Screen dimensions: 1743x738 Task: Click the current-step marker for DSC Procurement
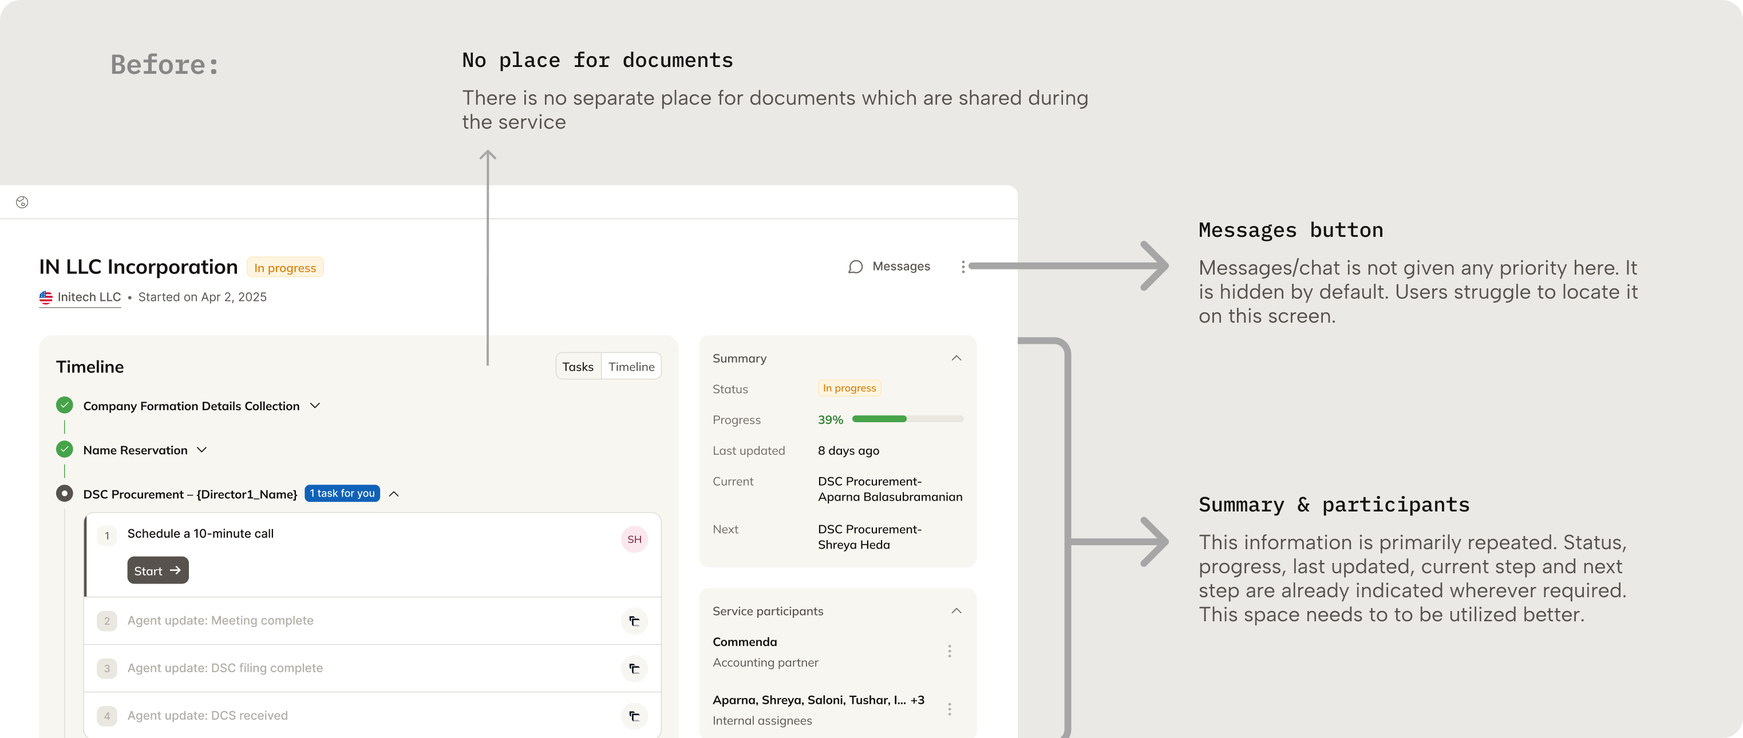[64, 493]
